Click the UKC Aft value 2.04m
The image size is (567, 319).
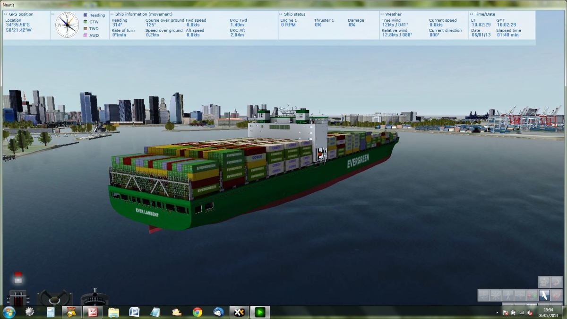tap(237, 35)
